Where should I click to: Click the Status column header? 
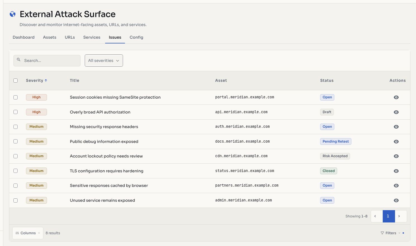(327, 80)
